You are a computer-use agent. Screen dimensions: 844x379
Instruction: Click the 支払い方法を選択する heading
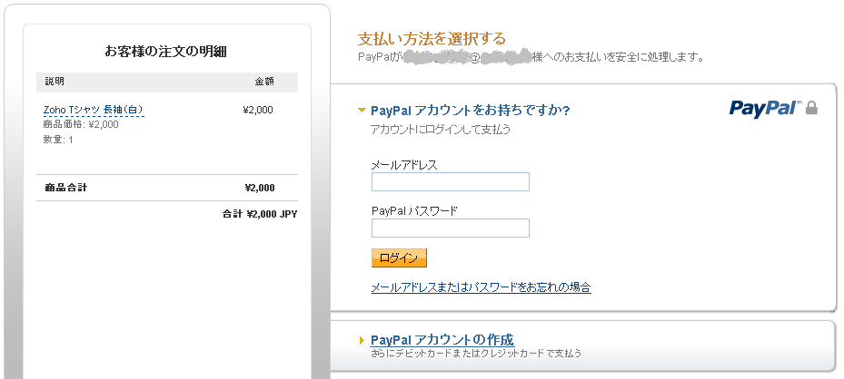coord(432,39)
